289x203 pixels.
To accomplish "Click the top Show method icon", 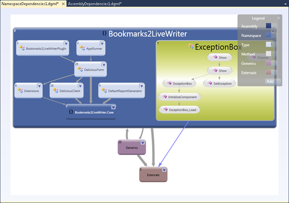I will click(215, 57).
